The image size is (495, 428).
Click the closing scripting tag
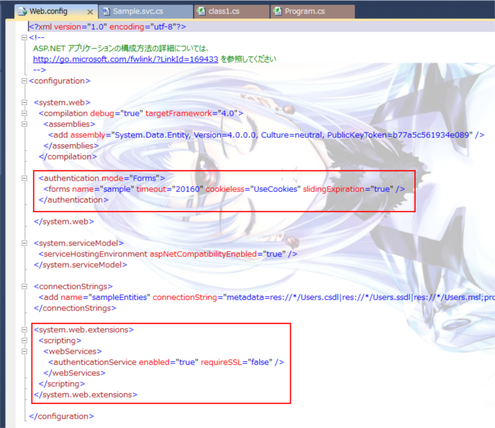tap(62, 384)
